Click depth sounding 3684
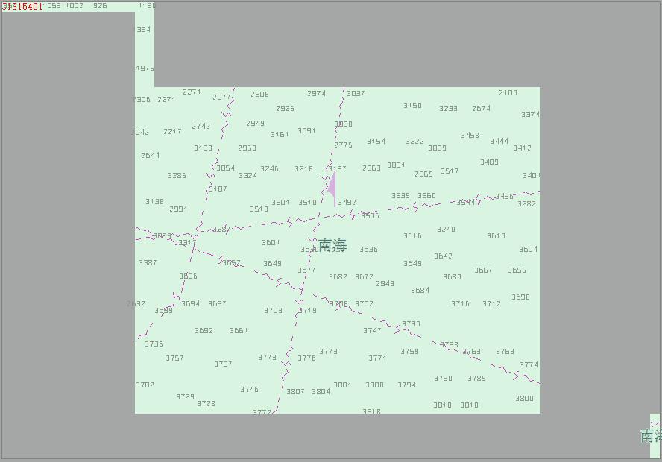This screenshot has width=662, height=462. (x=420, y=291)
